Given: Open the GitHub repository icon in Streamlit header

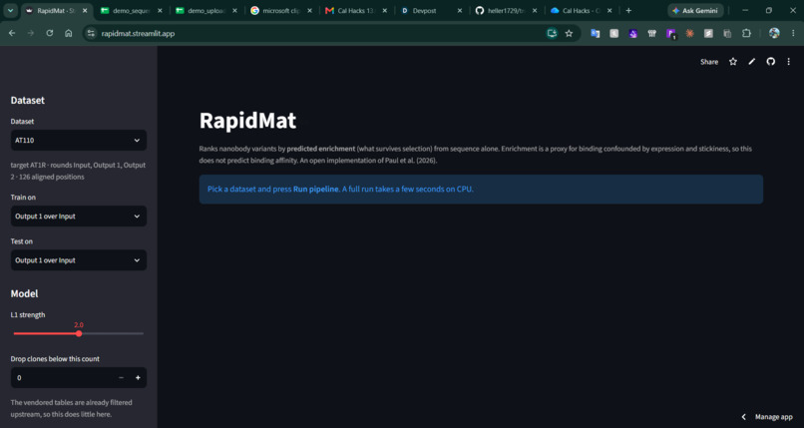Looking at the screenshot, I should (770, 62).
